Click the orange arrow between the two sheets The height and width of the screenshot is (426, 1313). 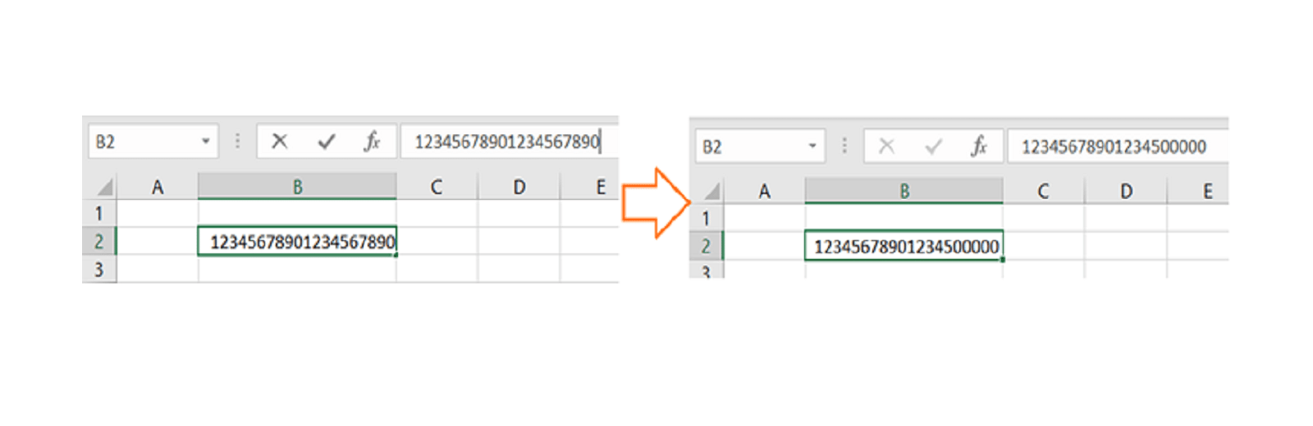point(654,202)
